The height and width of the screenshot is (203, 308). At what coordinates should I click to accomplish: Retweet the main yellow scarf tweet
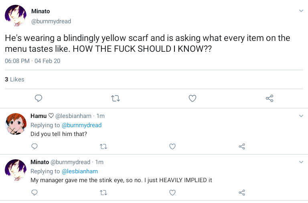pos(115,98)
